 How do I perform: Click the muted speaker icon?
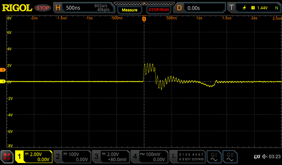(264, 156)
